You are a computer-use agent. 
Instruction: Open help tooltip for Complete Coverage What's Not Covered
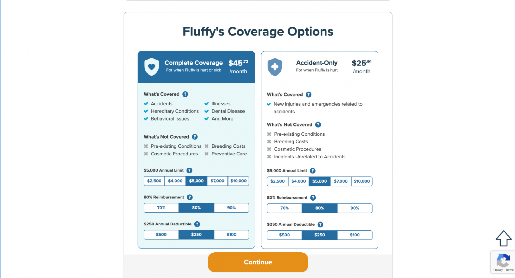tap(195, 137)
